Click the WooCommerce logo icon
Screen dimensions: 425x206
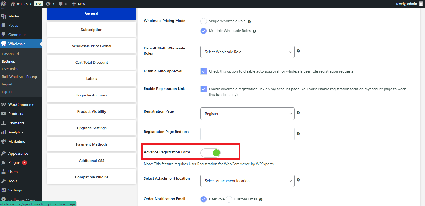point(4,104)
